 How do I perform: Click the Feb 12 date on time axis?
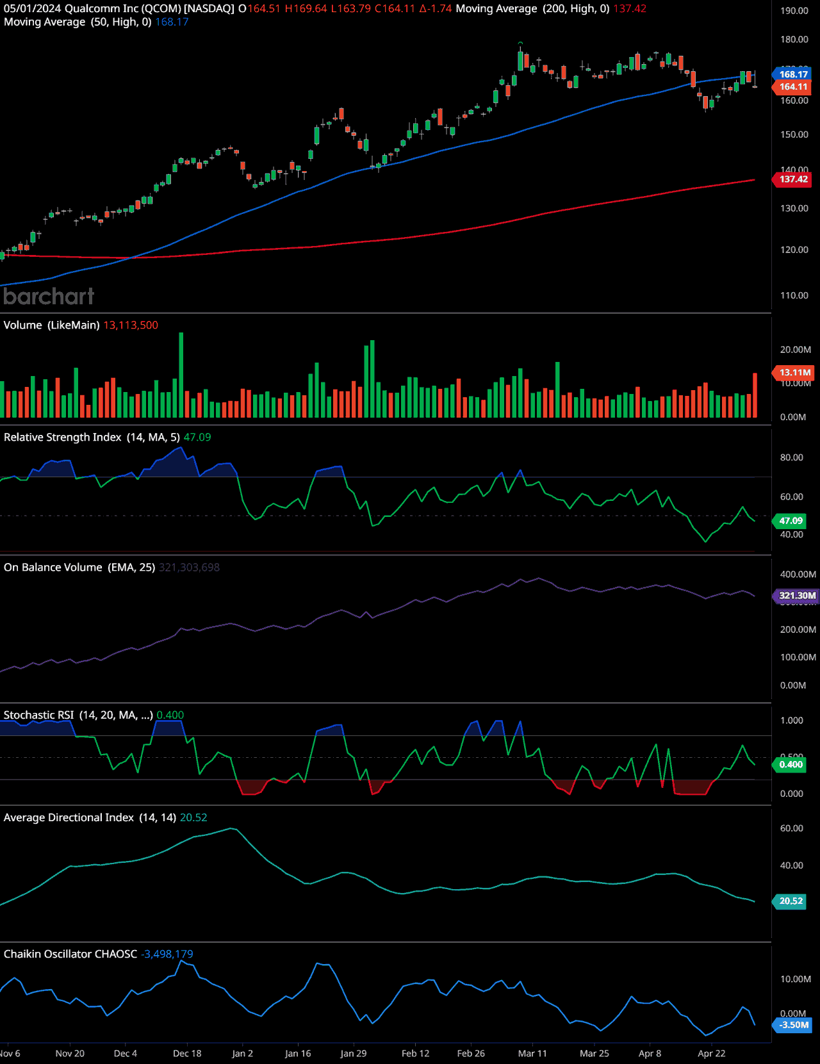click(415, 1053)
